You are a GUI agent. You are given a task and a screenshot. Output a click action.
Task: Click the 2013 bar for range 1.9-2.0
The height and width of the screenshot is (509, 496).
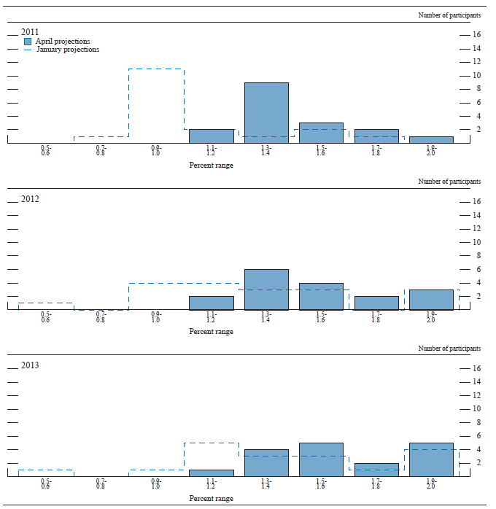pos(431,459)
